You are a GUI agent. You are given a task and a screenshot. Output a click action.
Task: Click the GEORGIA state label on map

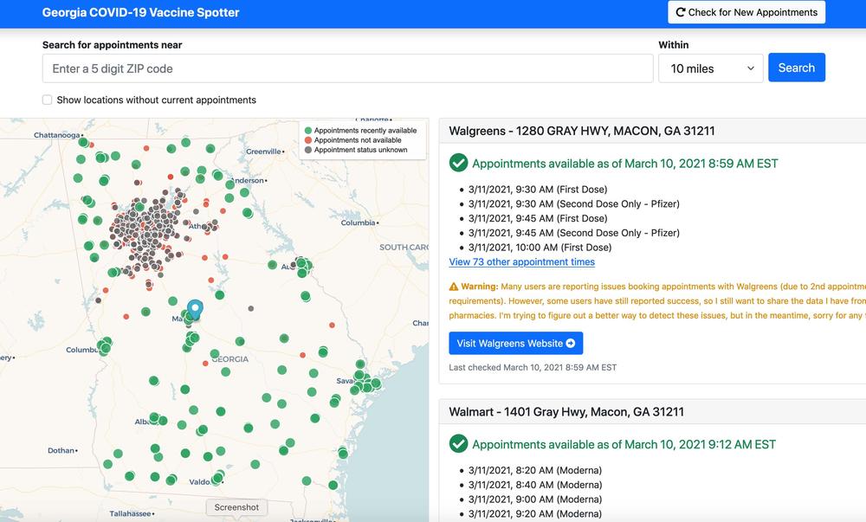click(230, 359)
